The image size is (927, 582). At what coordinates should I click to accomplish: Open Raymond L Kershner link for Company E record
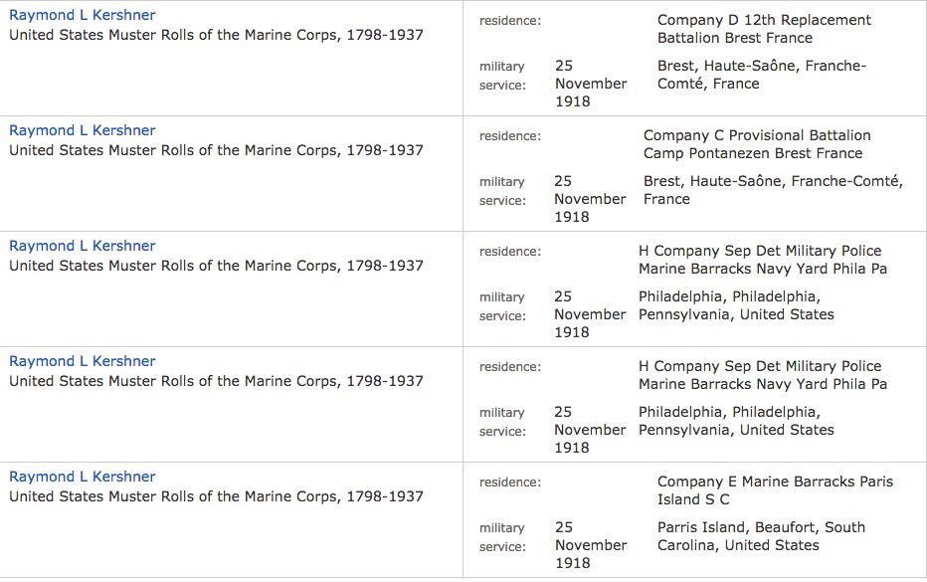83,477
